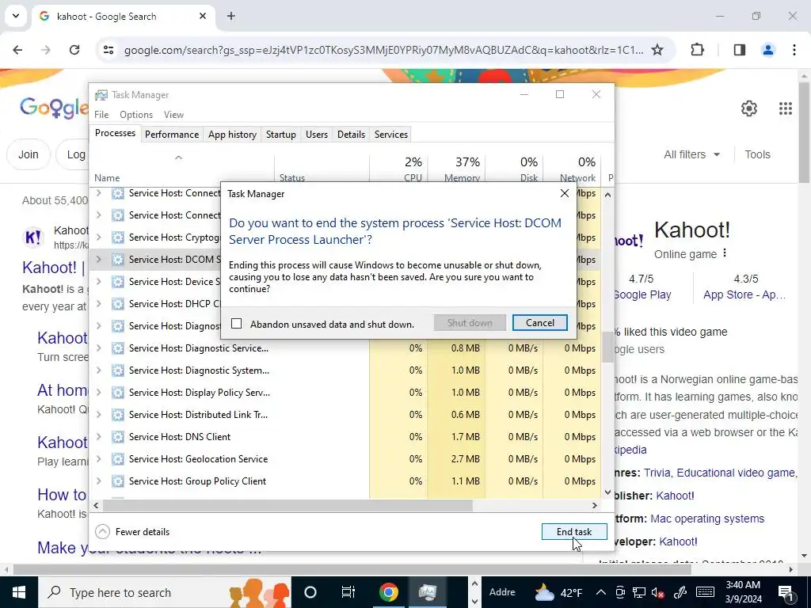Open Google apps grid

(x=785, y=108)
